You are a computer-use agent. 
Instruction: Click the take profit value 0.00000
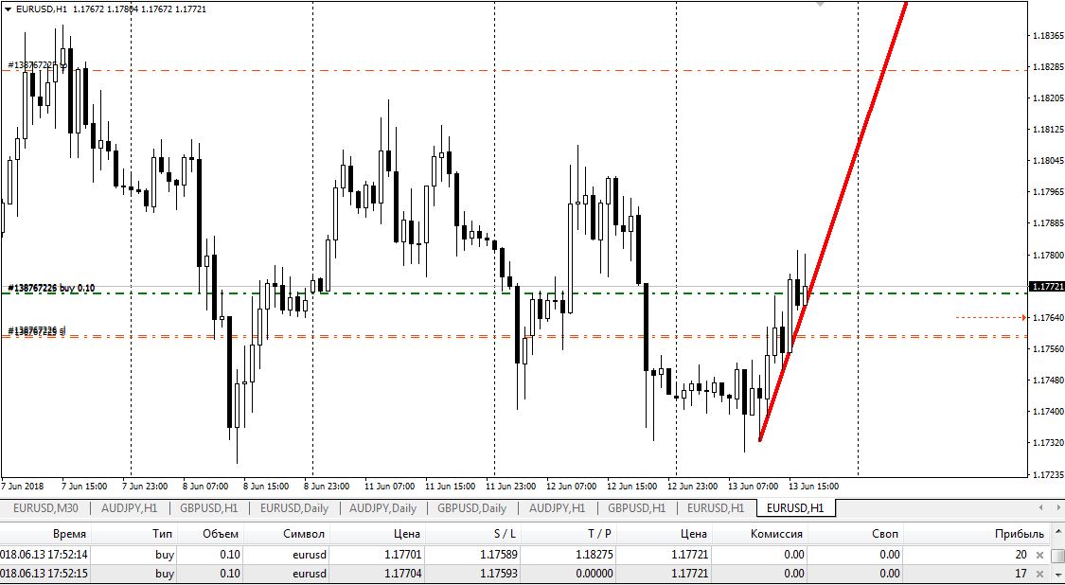click(593, 574)
